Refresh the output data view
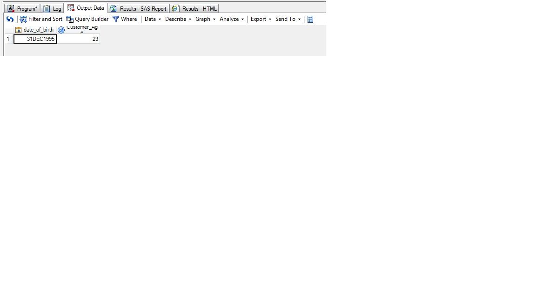This screenshot has height=301, width=536. 10,19
